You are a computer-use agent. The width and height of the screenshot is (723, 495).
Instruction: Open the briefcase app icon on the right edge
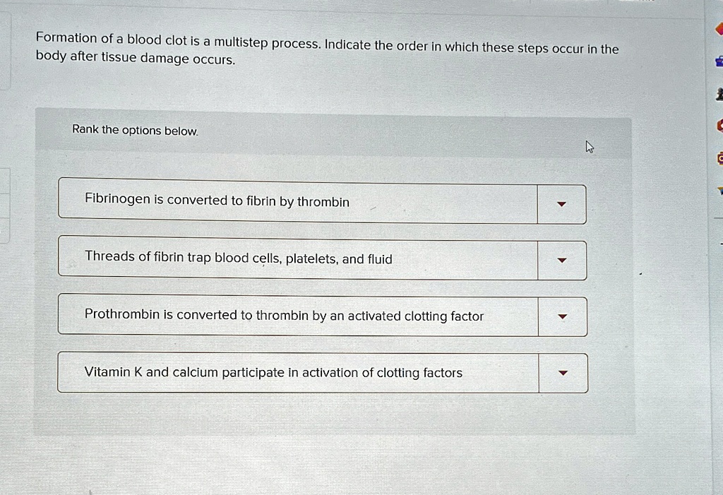pyautogui.click(x=719, y=61)
